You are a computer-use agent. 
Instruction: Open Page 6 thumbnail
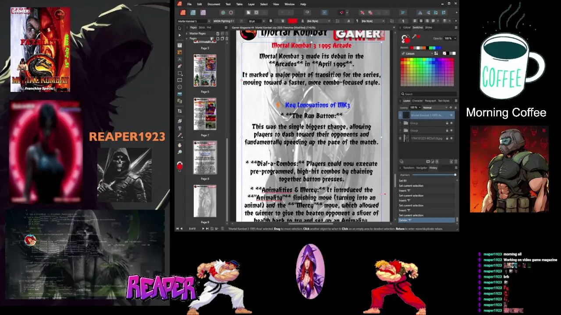(205, 70)
